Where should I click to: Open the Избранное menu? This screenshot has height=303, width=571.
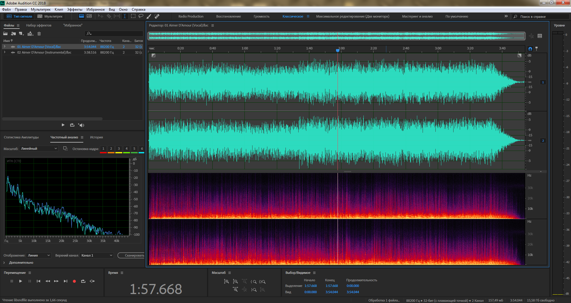(95, 10)
